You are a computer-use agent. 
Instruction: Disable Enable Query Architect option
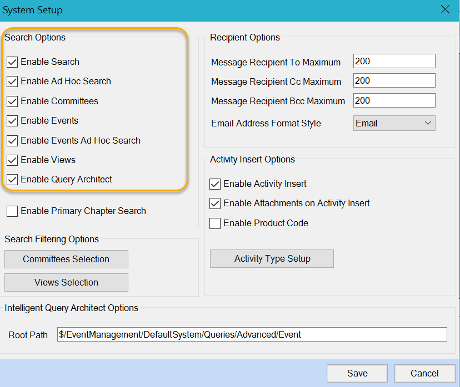pos(12,180)
